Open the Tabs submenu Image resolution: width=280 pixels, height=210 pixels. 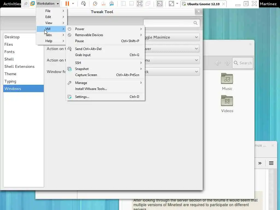(x=51, y=35)
